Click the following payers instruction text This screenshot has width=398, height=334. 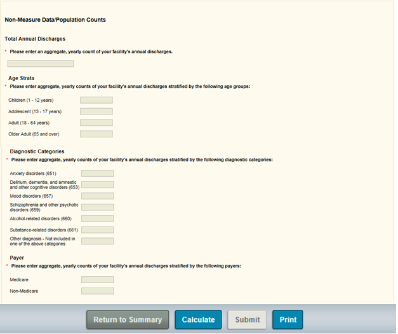126,266
